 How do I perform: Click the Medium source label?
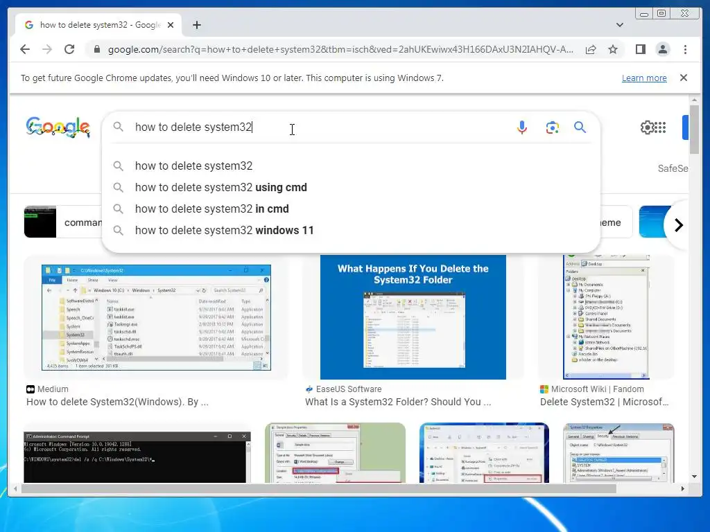[53, 389]
